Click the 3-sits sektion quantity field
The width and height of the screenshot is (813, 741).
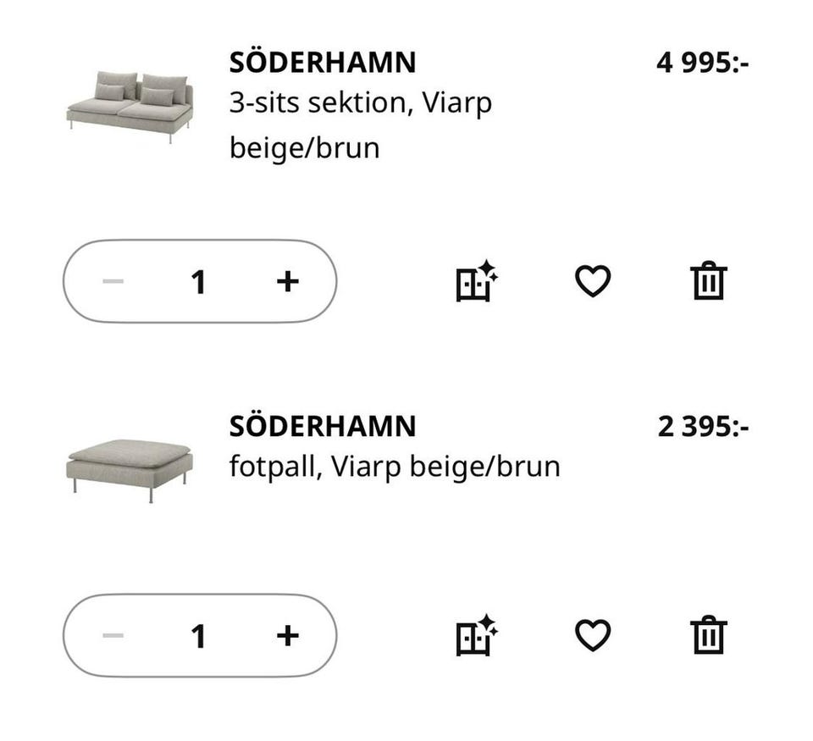click(199, 282)
